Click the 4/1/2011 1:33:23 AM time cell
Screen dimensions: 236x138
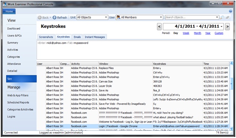coord(216,72)
